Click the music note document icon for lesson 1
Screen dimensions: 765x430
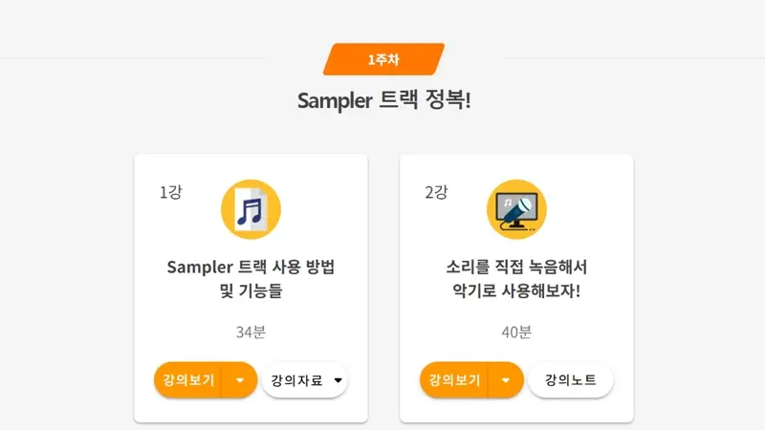click(x=251, y=209)
